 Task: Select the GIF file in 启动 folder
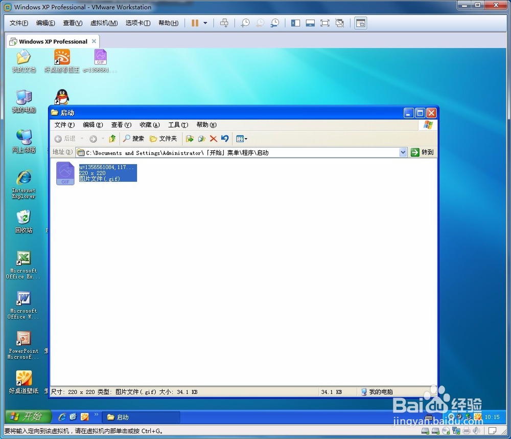97,173
